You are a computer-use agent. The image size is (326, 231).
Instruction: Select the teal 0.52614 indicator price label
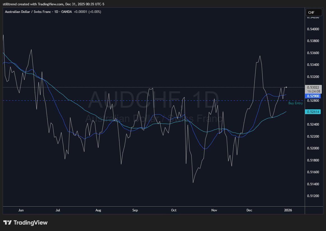click(313, 112)
